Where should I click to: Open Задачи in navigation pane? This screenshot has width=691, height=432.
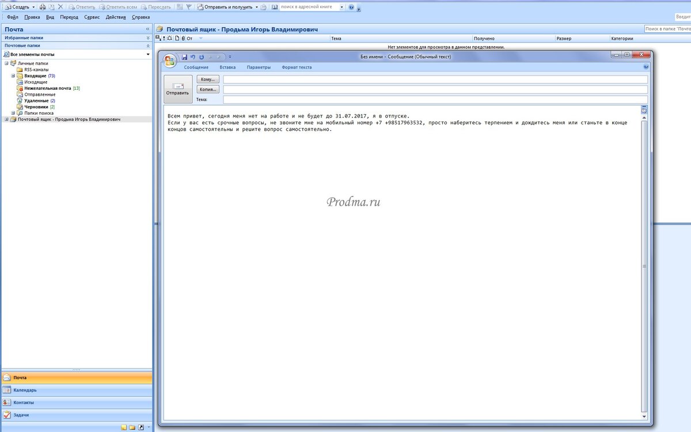[x=77, y=415]
